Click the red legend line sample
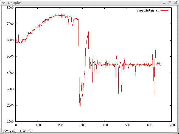 tap(164, 11)
